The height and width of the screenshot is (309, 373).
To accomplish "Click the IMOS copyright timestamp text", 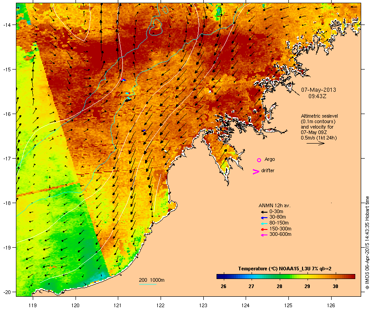I will coord(367,243).
